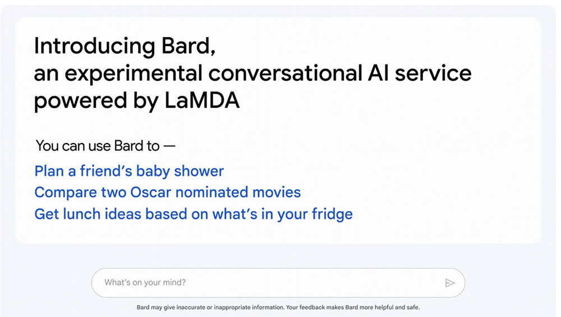Image resolution: width=561 pixels, height=317 pixels.
Task: Choose "Get lunch ideas" fridge suggestion
Action: 194,214
